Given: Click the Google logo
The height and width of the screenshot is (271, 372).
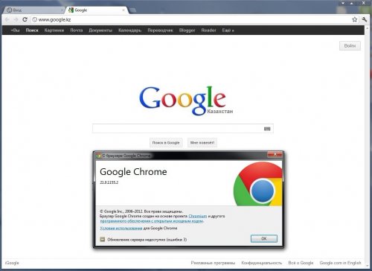Looking at the screenshot, I should click(183, 101).
